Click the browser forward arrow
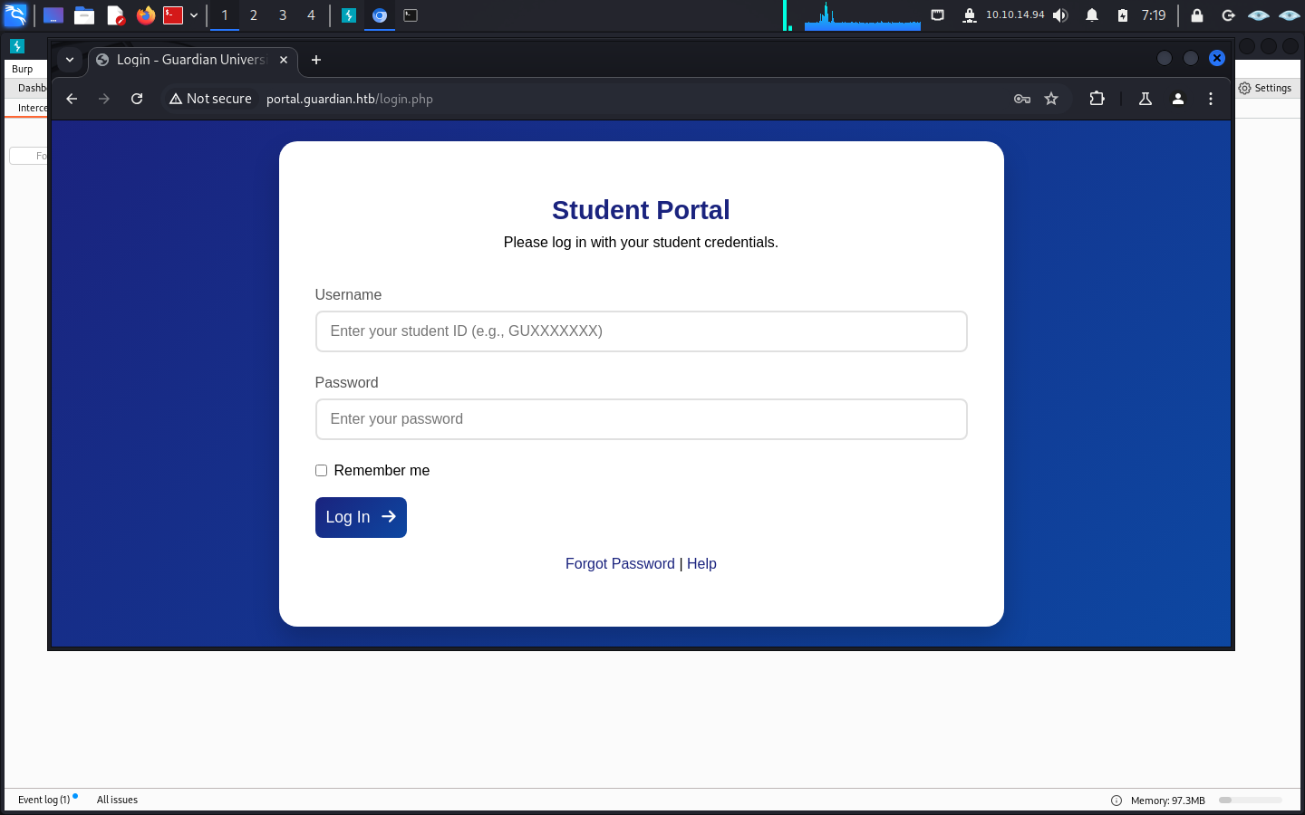This screenshot has width=1305, height=815. click(x=104, y=99)
